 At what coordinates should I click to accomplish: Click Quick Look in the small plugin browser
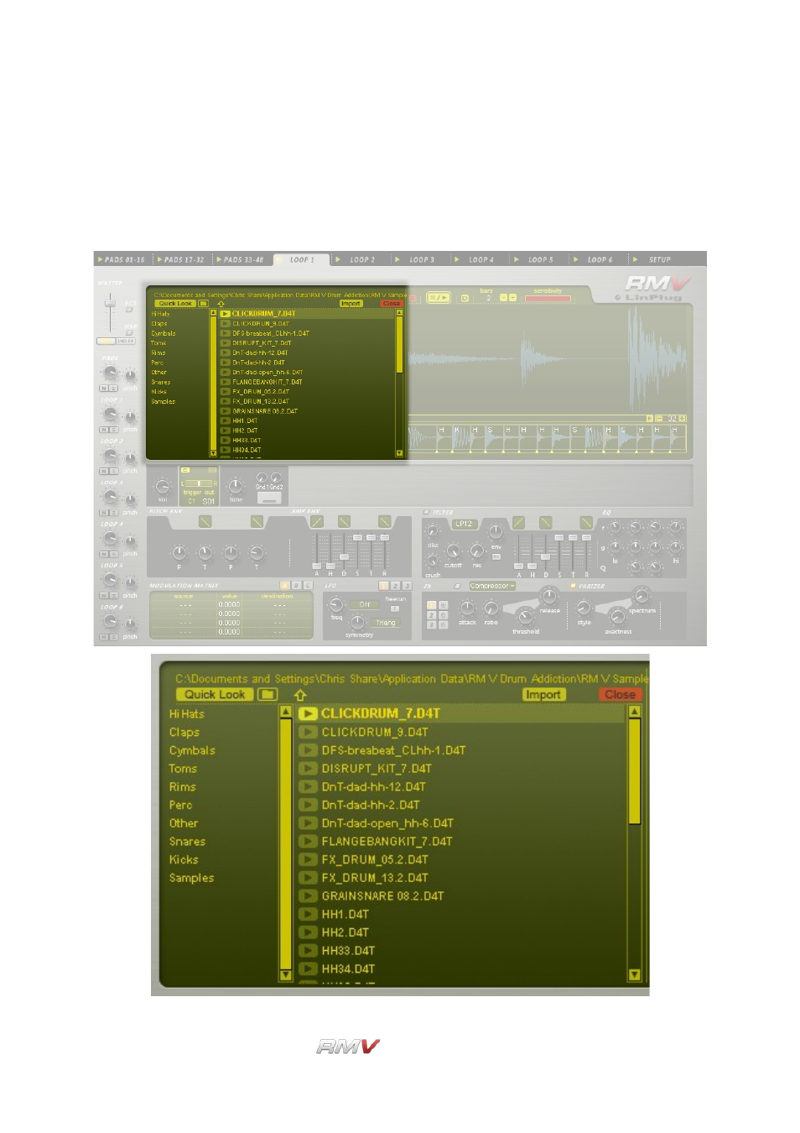(x=175, y=304)
